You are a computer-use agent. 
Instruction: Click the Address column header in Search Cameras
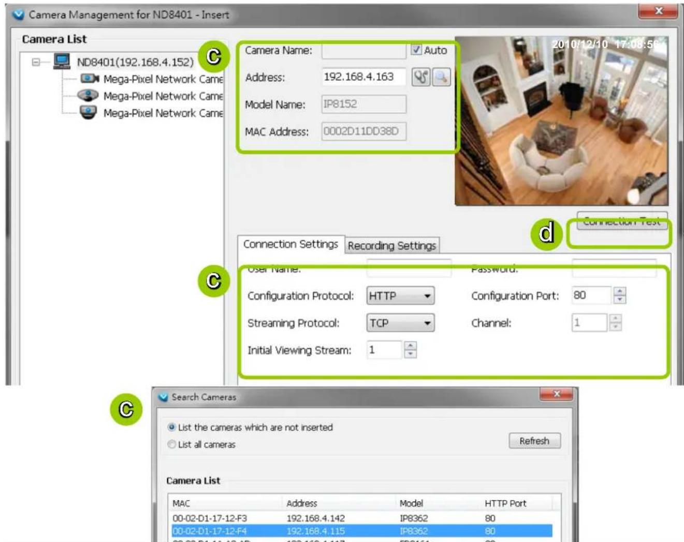tap(339, 503)
